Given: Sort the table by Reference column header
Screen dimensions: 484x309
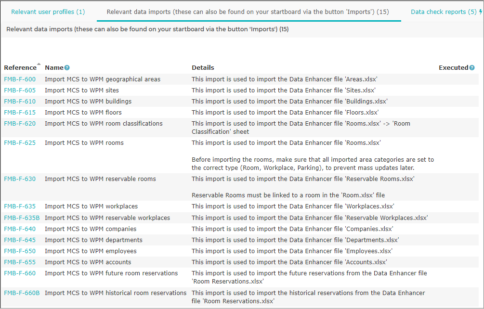Looking at the screenshot, I should click(x=20, y=68).
